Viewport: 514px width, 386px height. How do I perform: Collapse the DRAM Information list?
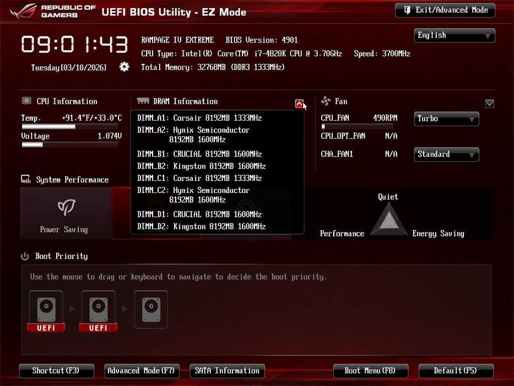pos(299,104)
